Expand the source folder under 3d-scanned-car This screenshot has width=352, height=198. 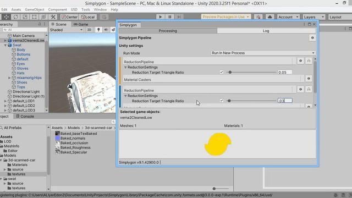click(x=5, y=169)
